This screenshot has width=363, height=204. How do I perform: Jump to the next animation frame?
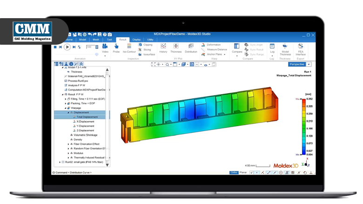point(74,47)
